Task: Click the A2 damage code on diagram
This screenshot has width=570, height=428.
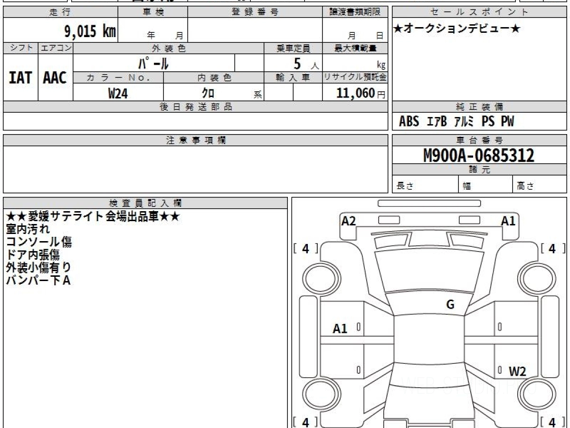Action: (x=349, y=221)
